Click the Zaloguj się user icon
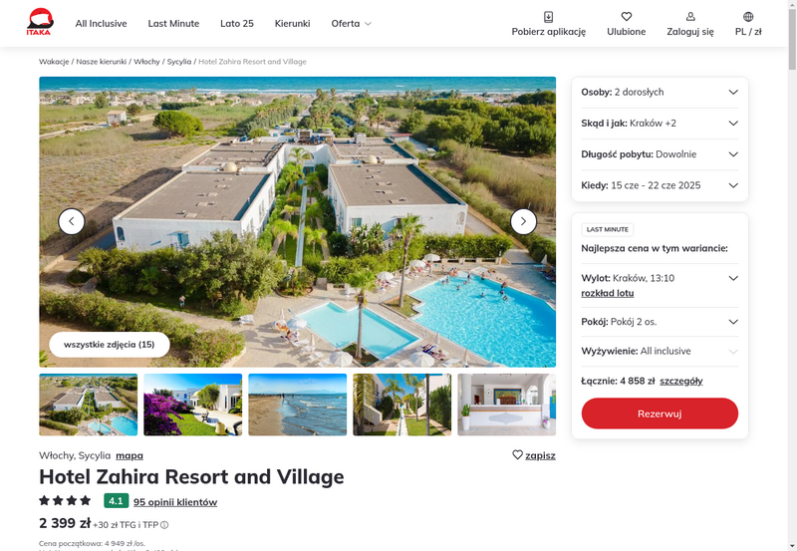This screenshot has width=797, height=551. click(690, 17)
